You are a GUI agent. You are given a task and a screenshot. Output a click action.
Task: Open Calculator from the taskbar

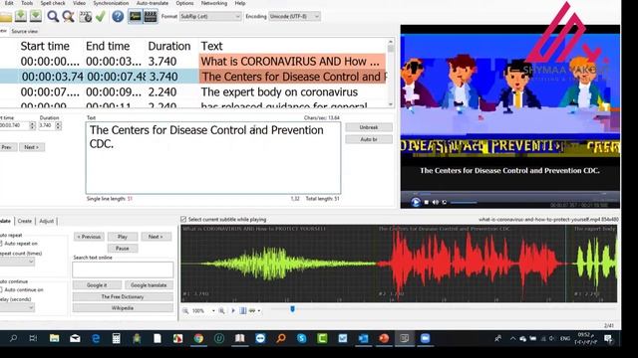tap(116, 338)
